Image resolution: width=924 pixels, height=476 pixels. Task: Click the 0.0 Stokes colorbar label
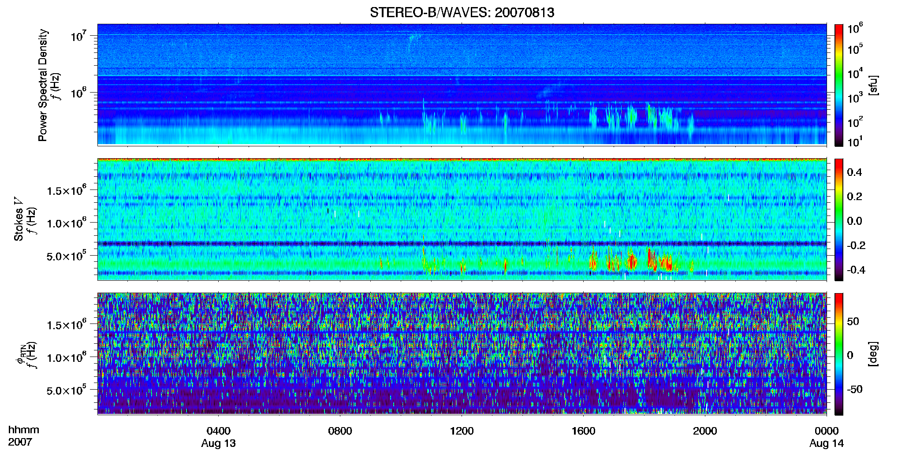[854, 221]
